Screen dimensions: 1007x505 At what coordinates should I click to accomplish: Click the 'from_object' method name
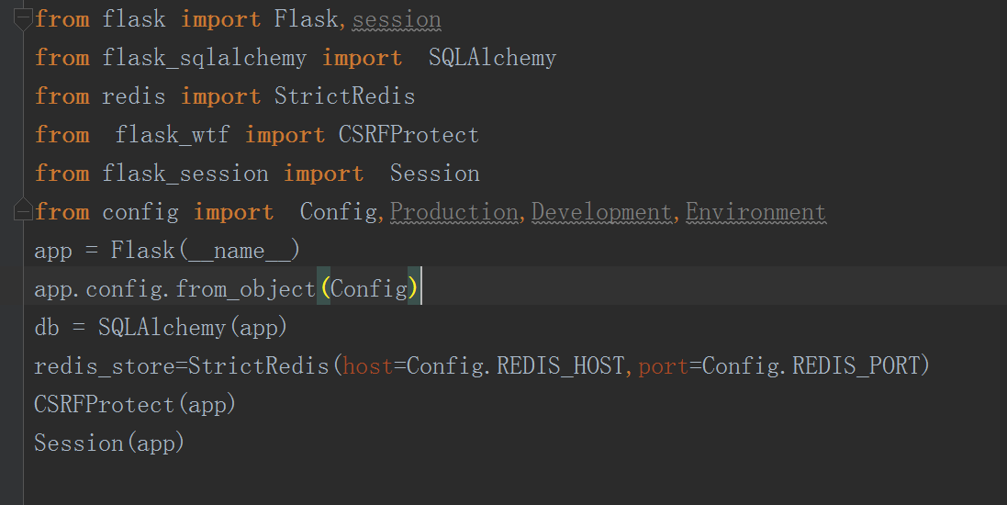[245, 289]
